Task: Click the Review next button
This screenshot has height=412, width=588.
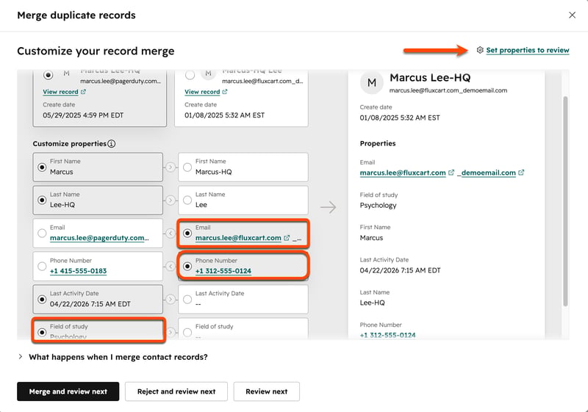Action: (x=267, y=391)
